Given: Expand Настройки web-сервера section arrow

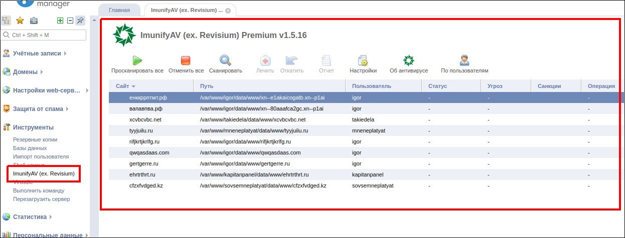Looking at the screenshot, I should point(86,90).
